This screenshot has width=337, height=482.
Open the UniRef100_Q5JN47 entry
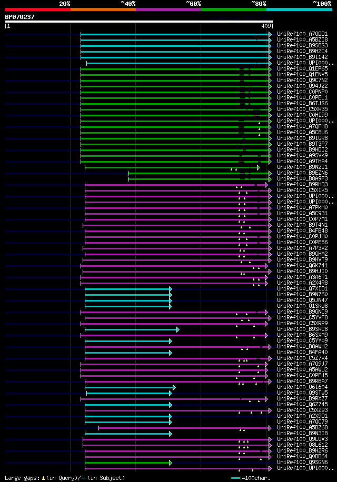coord(302,300)
